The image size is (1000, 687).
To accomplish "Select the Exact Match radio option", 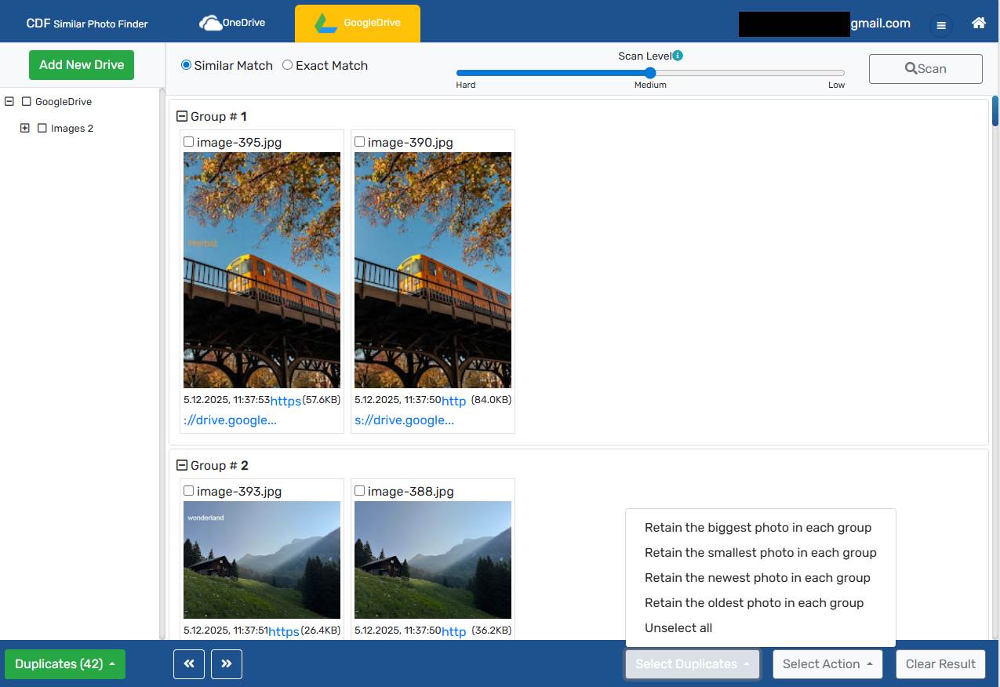I will pos(288,65).
